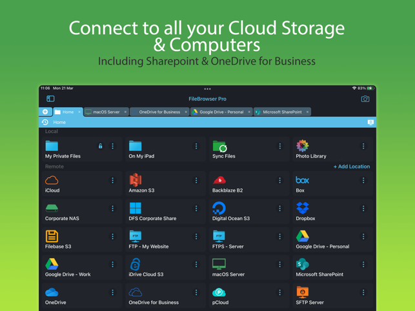415x311 pixels.
Task: Open options menu for SFTP Server
Action: point(363,292)
